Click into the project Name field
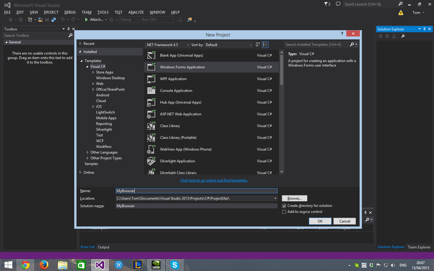 point(197,191)
